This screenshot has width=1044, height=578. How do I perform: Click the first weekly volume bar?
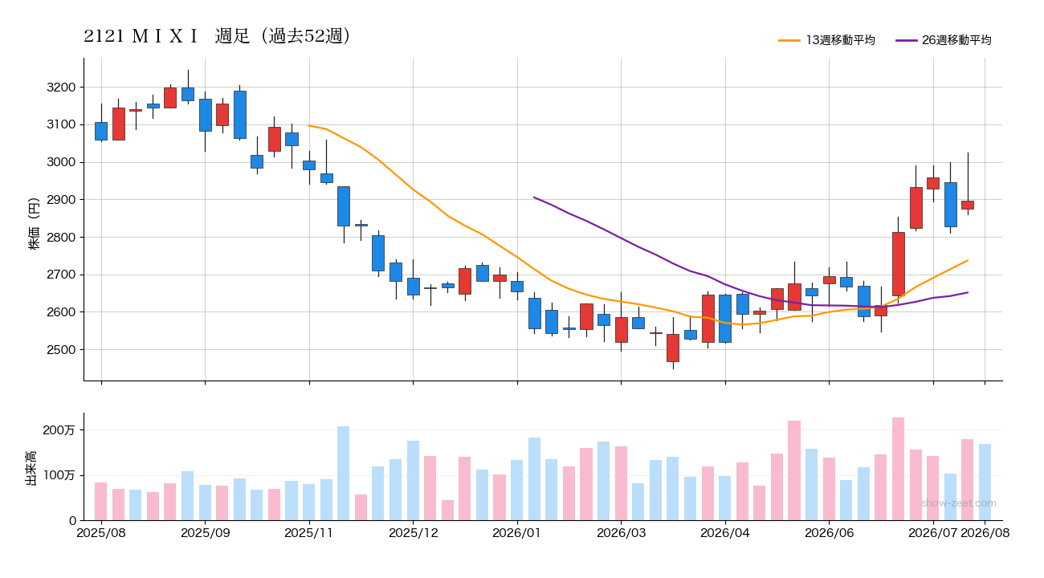coord(101,501)
